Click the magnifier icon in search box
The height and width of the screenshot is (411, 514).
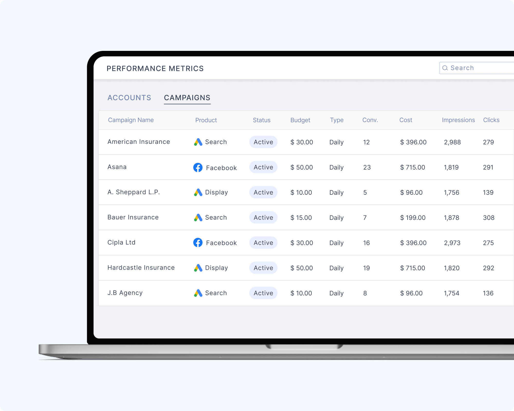(445, 68)
